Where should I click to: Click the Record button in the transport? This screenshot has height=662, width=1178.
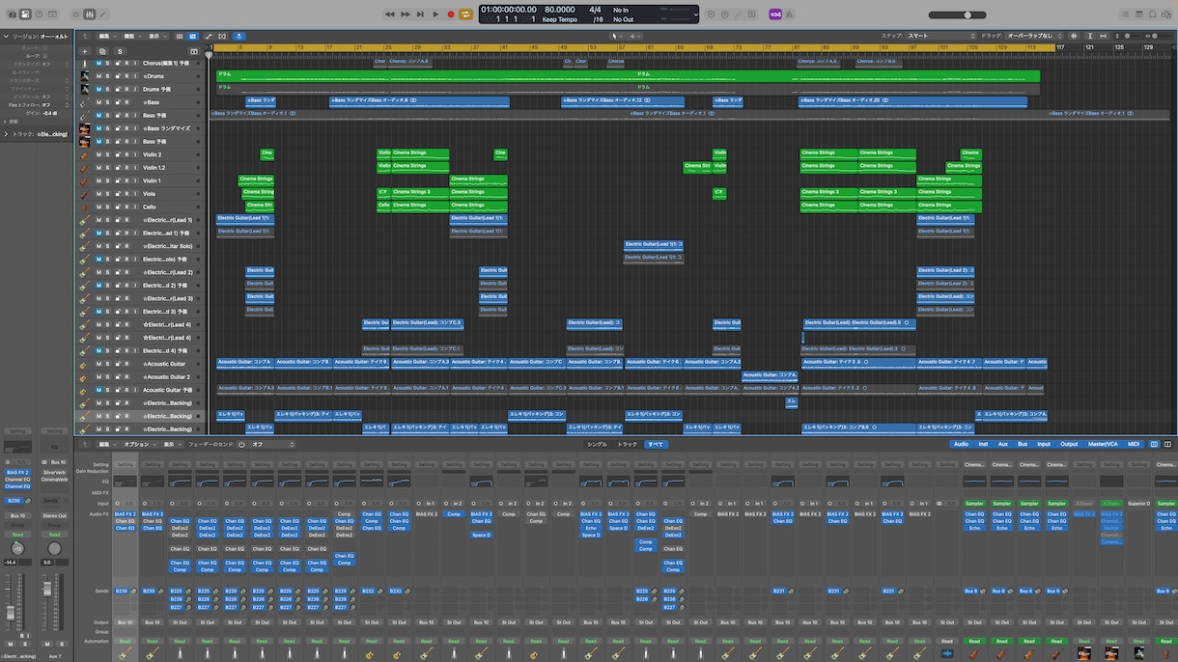(x=451, y=14)
